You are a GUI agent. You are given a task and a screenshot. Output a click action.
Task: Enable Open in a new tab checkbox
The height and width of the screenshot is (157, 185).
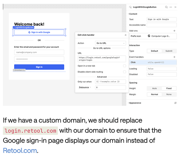click(x=125, y=66)
